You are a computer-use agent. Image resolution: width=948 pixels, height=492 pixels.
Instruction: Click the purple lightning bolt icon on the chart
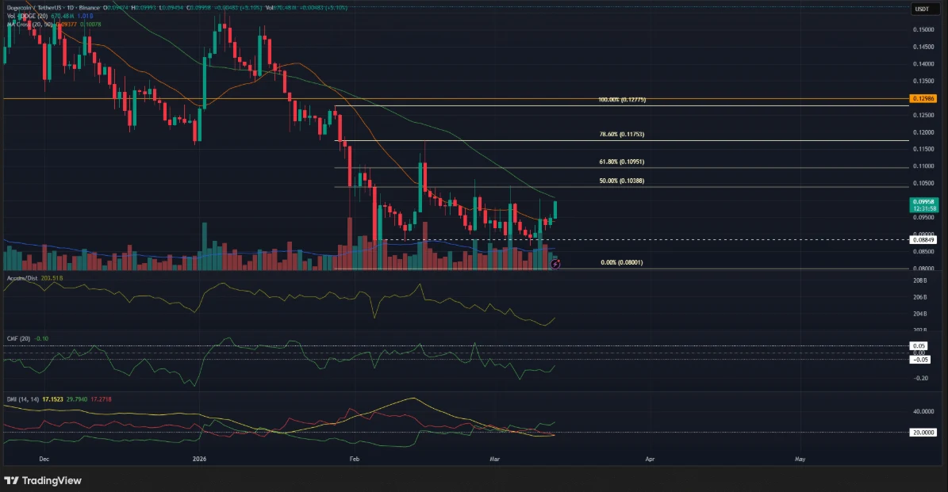[x=555, y=264]
